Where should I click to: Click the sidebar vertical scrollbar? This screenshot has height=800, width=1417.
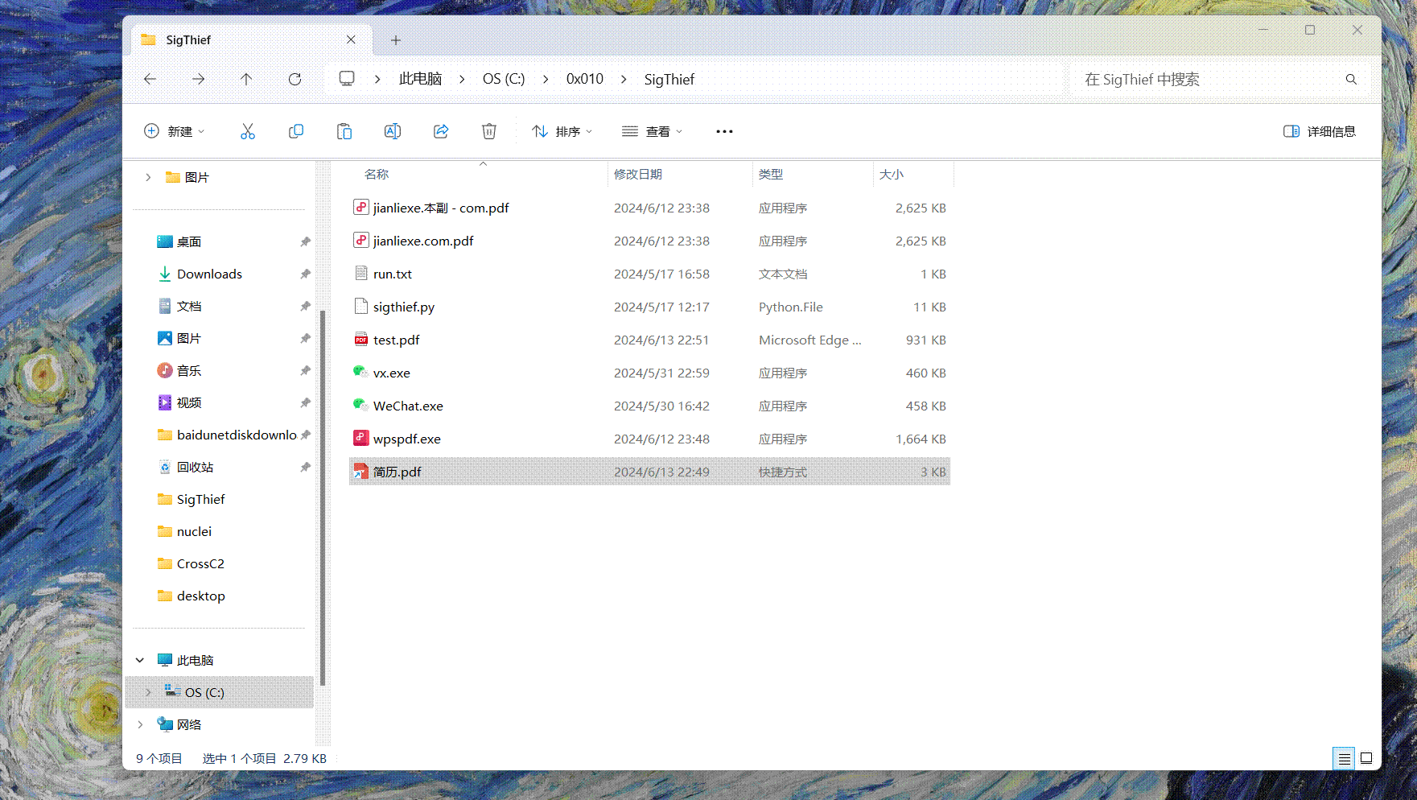tap(323, 497)
